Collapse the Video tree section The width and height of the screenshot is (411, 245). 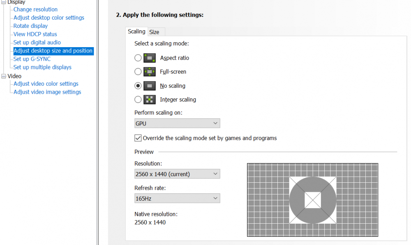(4, 76)
